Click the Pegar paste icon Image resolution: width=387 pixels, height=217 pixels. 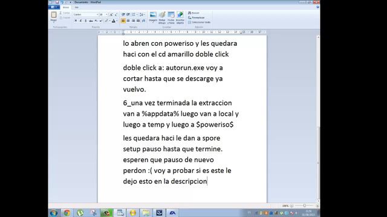(x=54, y=14)
